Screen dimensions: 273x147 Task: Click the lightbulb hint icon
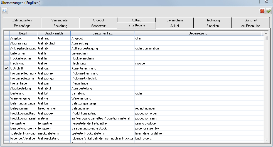[5, 11]
